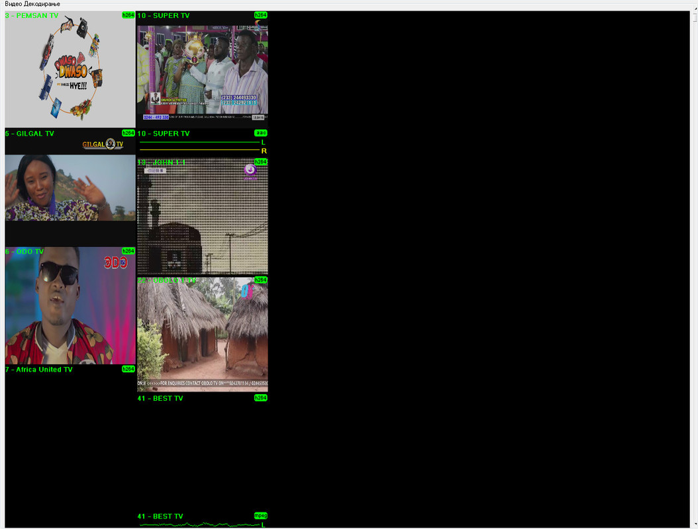Click the '10 - SUPER TV' audio label
The height and width of the screenshot is (529, 698).
click(164, 134)
